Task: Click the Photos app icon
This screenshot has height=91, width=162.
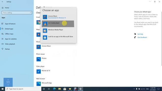Action: click(38, 59)
